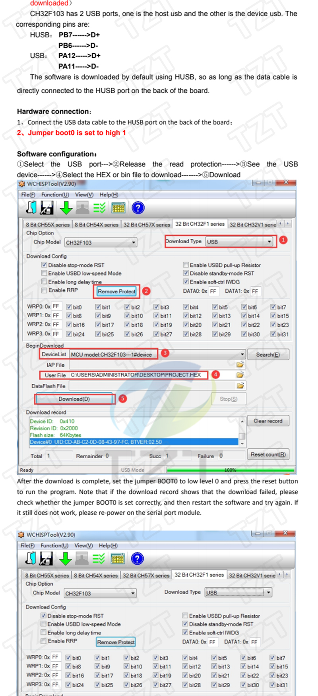The width and height of the screenshot is (318, 696).
Task: Toggle Enable RRP in the lower WCHISPTool window
Action: coord(43,641)
